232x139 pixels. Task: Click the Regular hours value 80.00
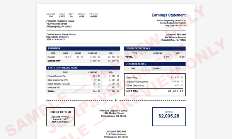80,57
